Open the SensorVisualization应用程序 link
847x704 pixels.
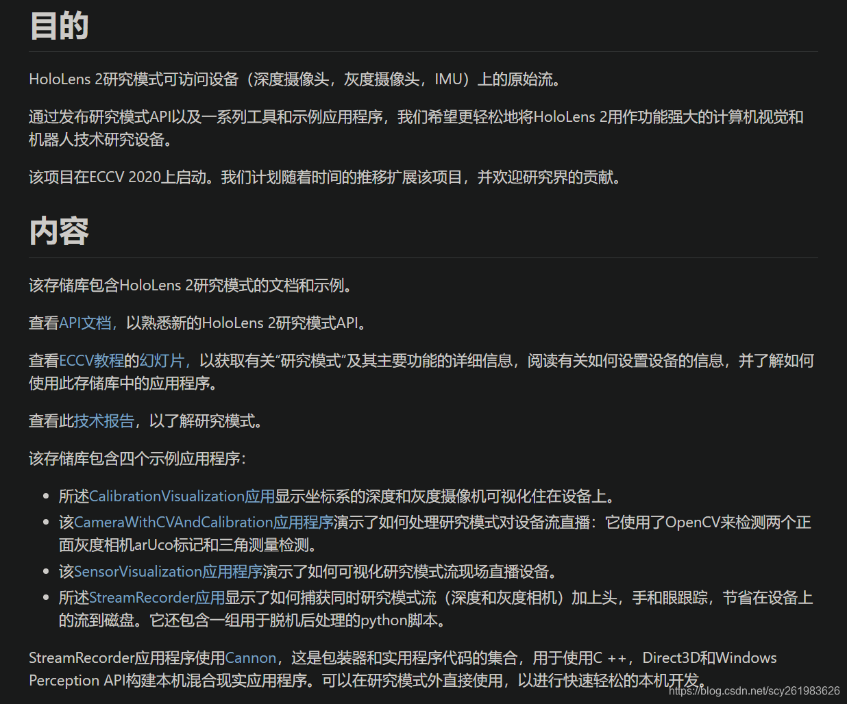168,571
